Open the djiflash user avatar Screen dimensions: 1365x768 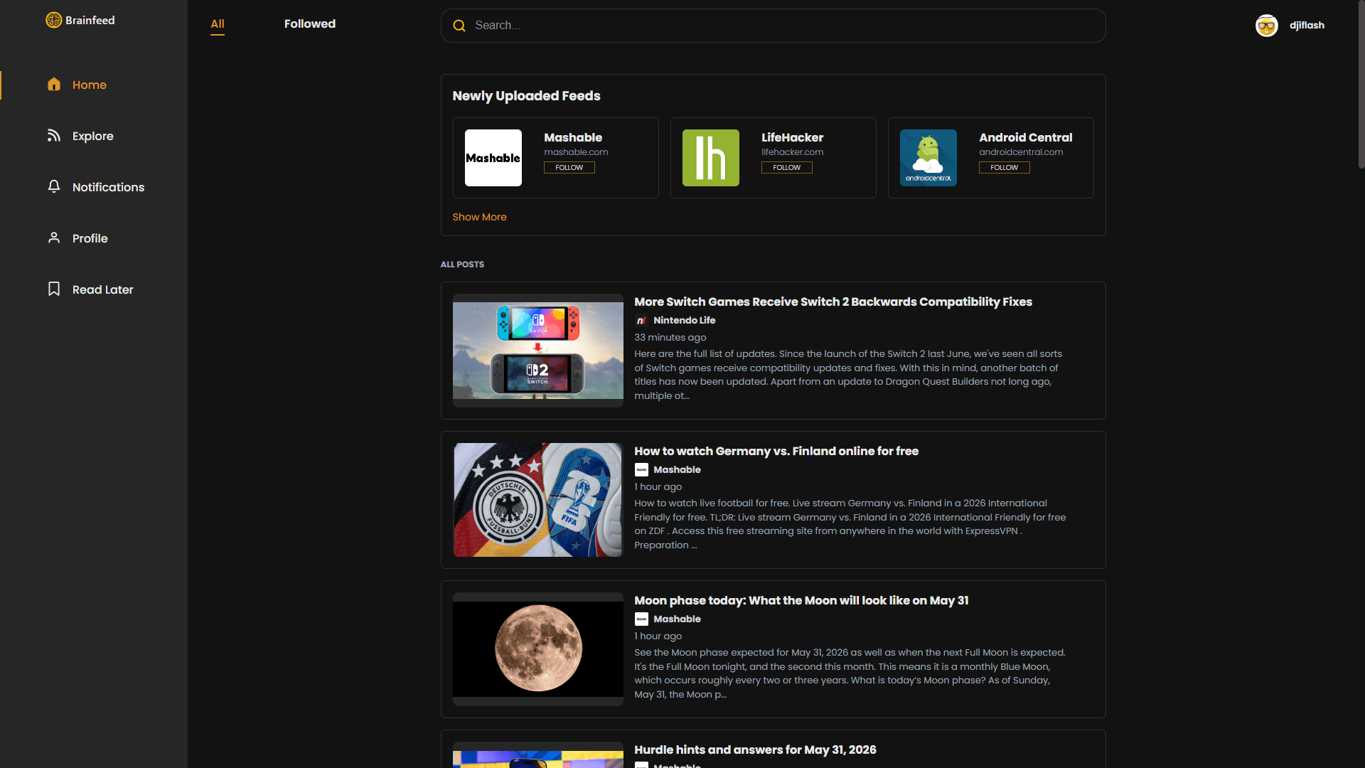1267,26
